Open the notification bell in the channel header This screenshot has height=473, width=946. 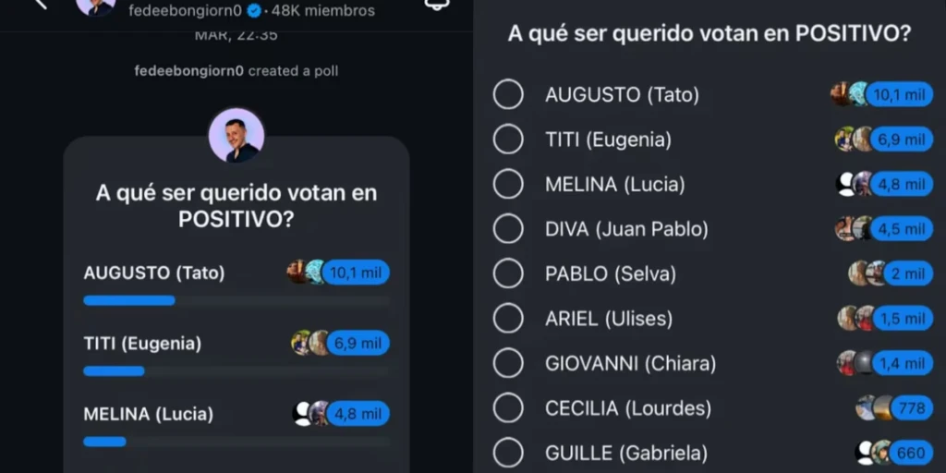[434, 5]
